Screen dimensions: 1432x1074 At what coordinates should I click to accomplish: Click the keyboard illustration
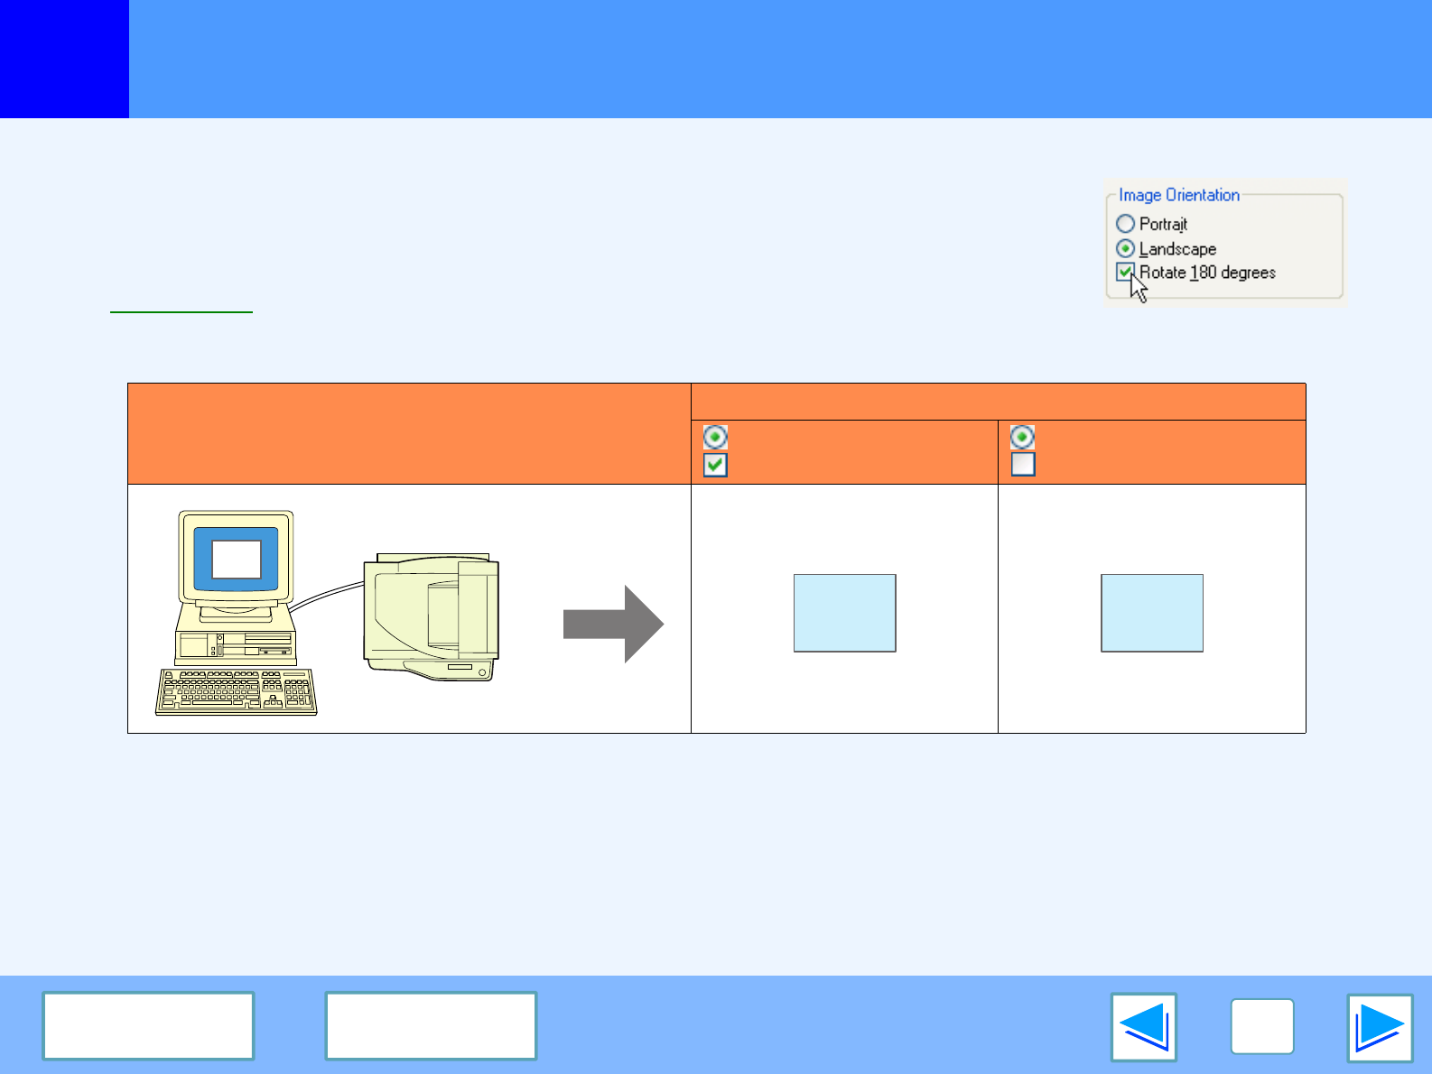[236, 692]
